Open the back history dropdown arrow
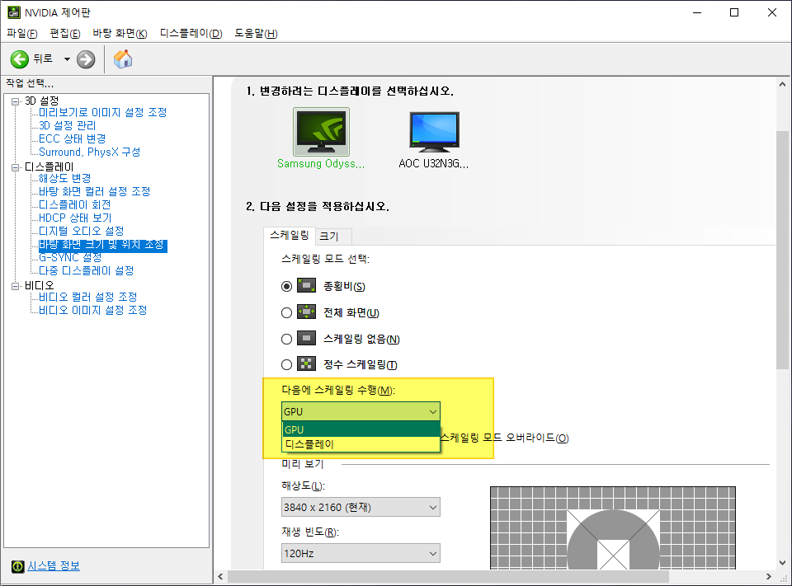Screen dimensions: 792x586 click(x=67, y=59)
